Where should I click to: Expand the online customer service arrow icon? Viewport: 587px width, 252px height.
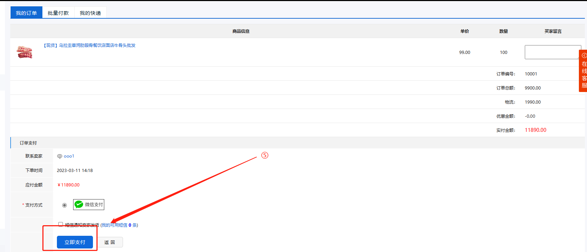[x=584, y=55]
